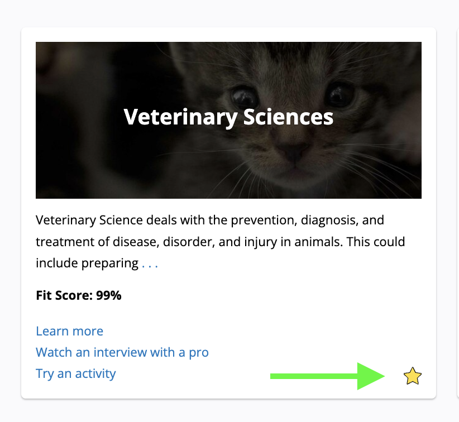Click the yellow star favorite icon
The width and height of the screenshot is (459, 422).
point(412,377)
